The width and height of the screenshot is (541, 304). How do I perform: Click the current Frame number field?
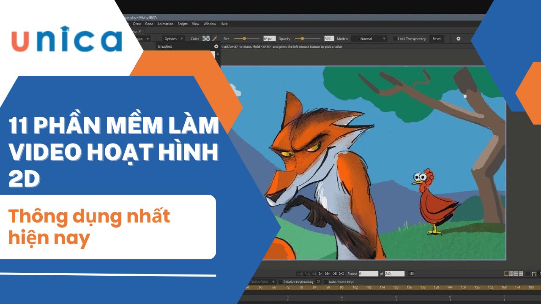pos(368,274)
